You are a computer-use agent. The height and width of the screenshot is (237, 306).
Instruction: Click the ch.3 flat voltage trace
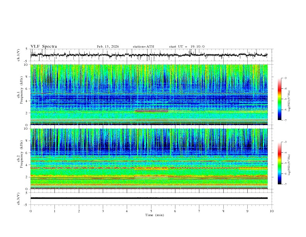point(149,198)
